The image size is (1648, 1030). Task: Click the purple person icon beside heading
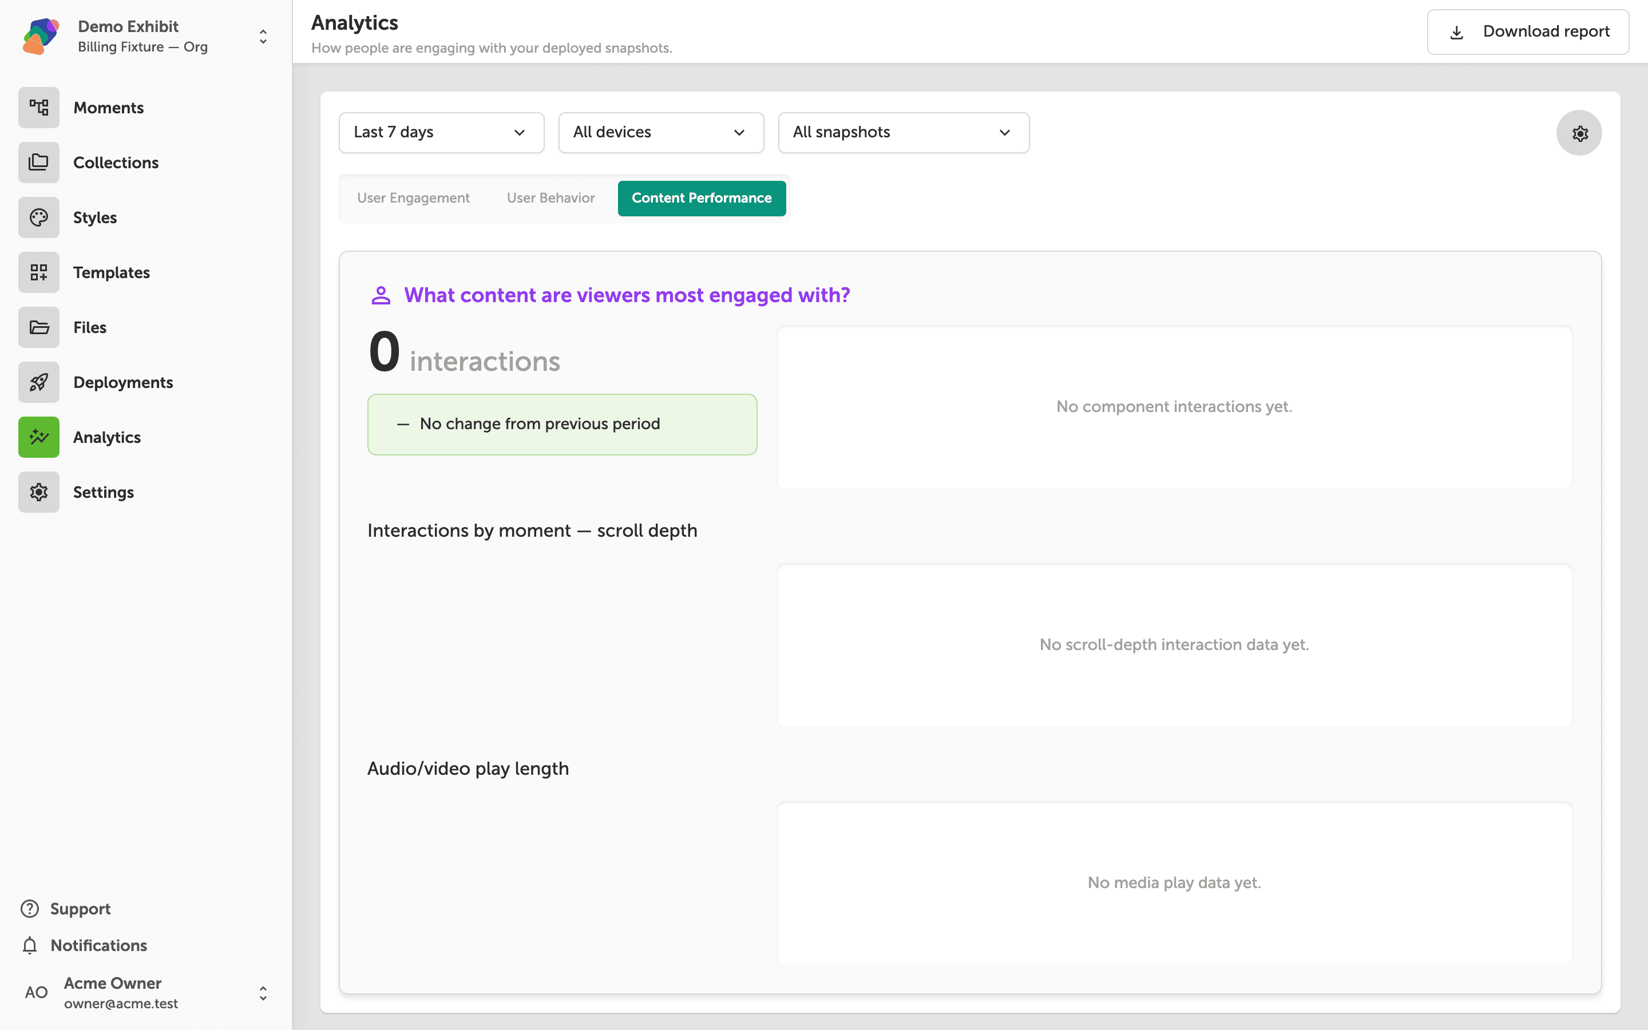[381, 296]
